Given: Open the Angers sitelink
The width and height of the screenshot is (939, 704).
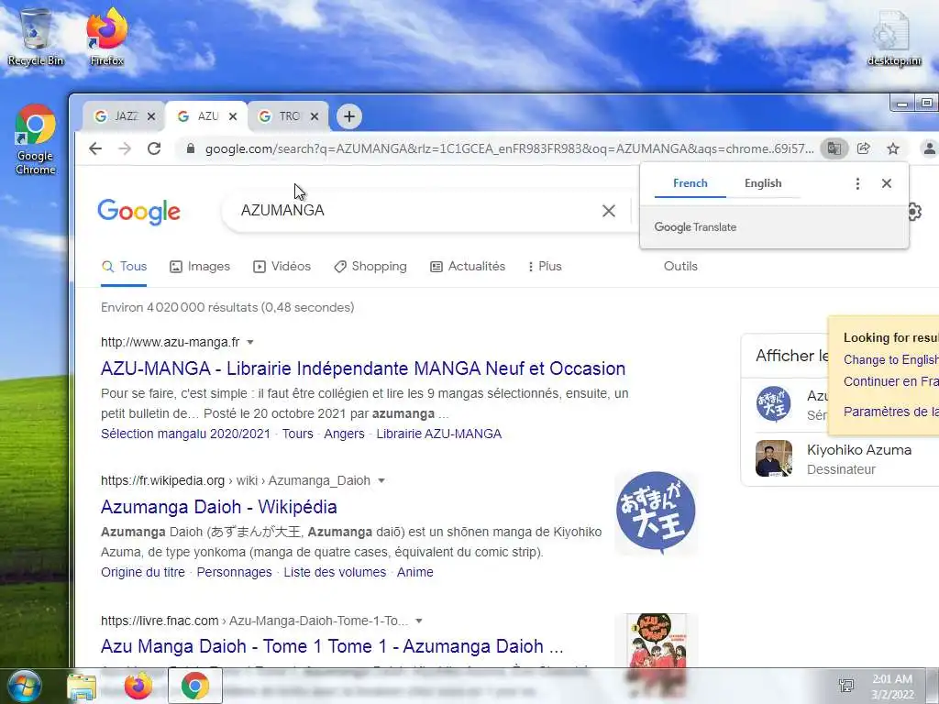Looking at the screenshot, I should point(345,434).
